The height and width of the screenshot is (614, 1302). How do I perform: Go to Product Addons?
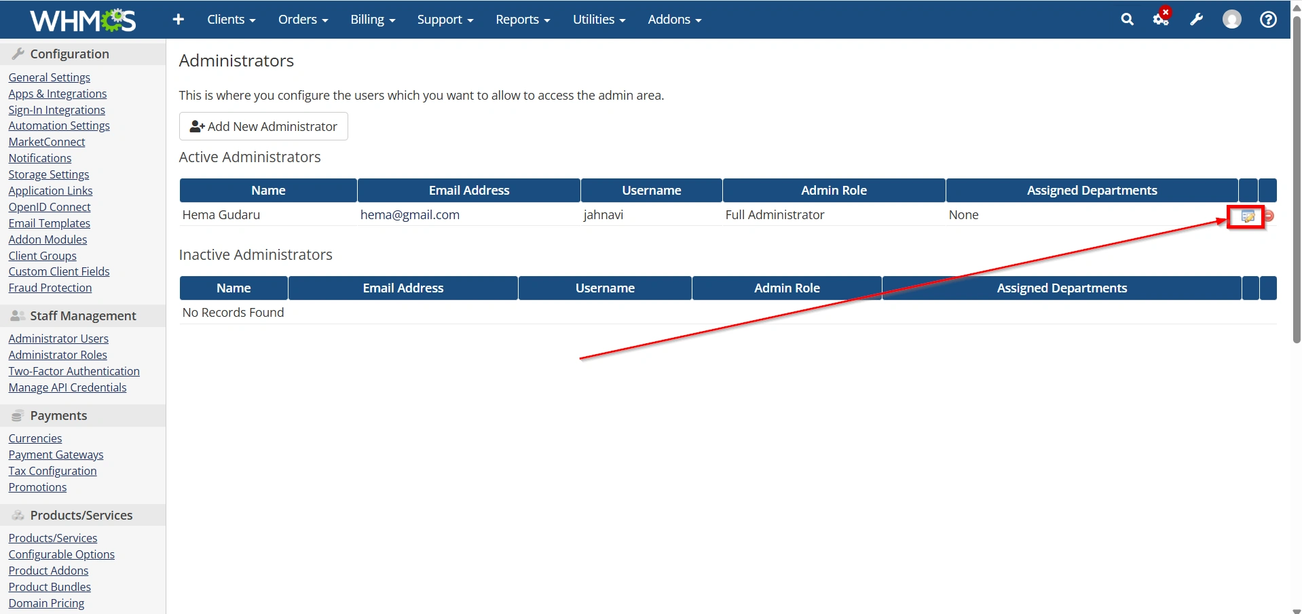coord(48,571)
